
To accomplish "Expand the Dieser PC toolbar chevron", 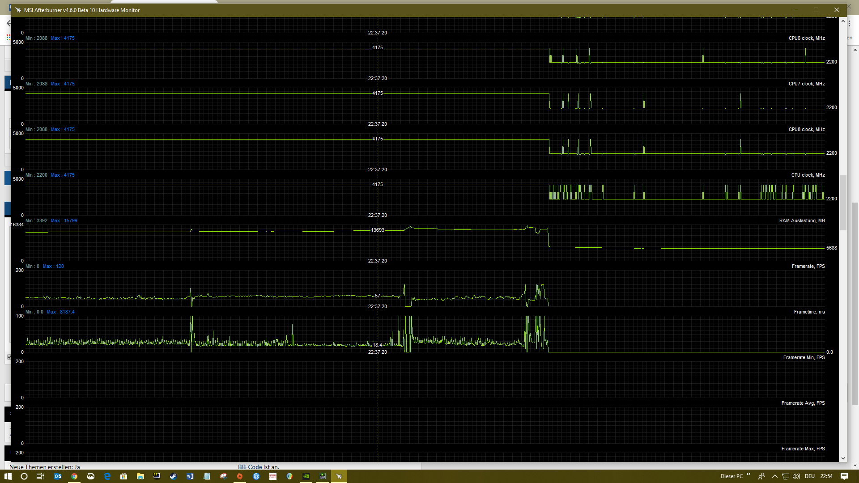I will pyautogui.click(x=748, y=475).
